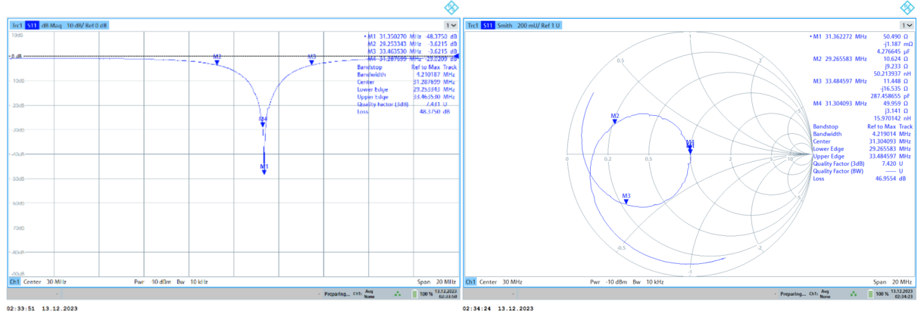The height and width of the screenshot is (317, 924).
Task: Click the Smith format label in right trace header
Action: pyautogui.click(x=505, y=25)
